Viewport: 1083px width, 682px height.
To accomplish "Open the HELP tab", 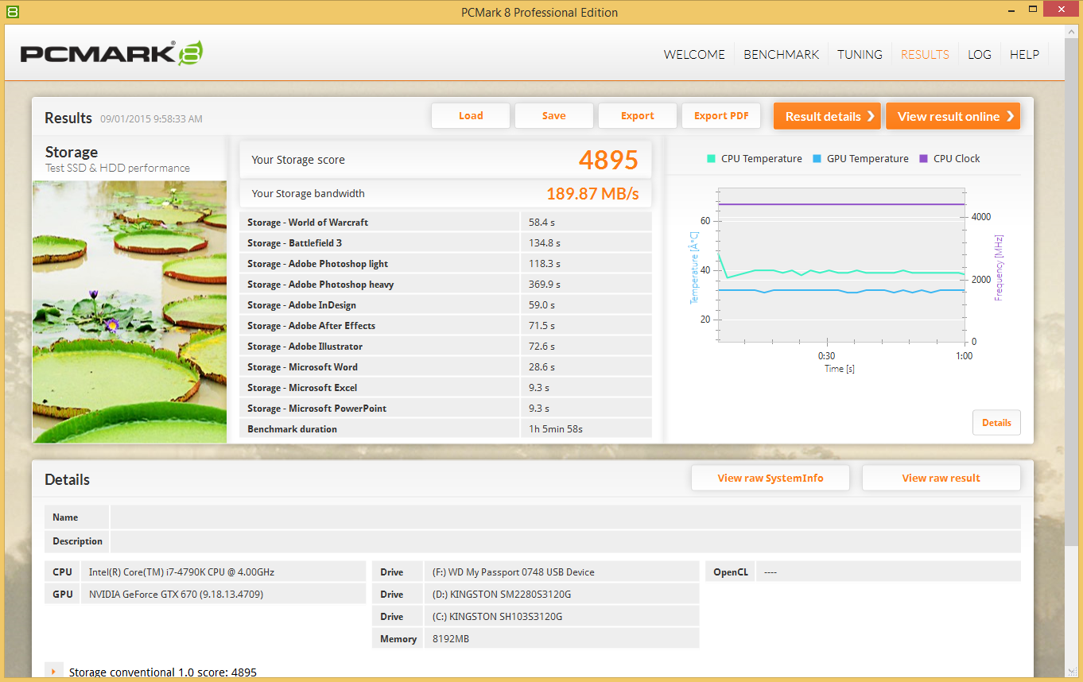I will 1024,54.
